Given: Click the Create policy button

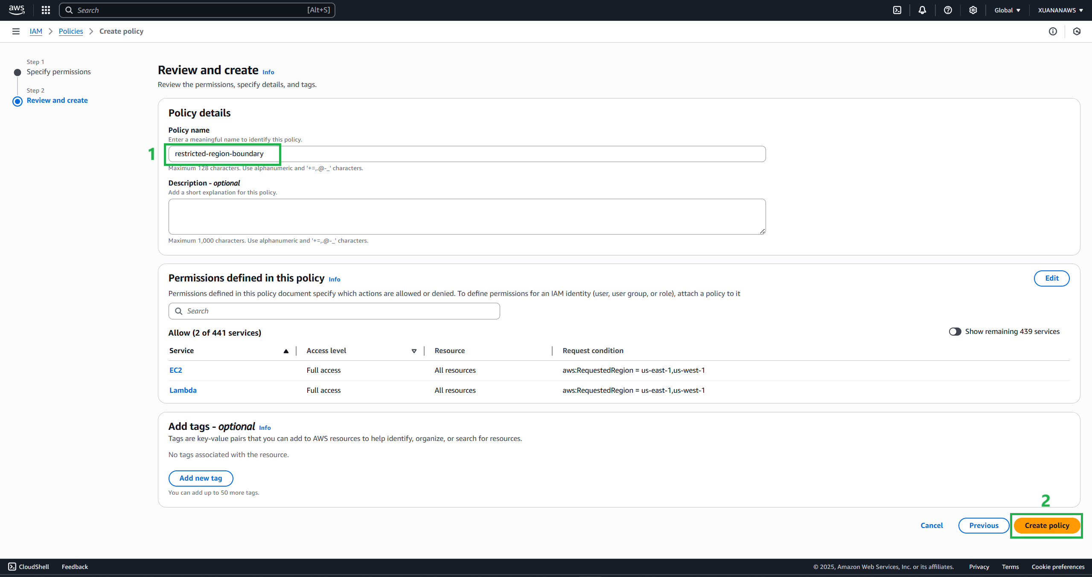Looking at the screenshot, I should 1046,525.
